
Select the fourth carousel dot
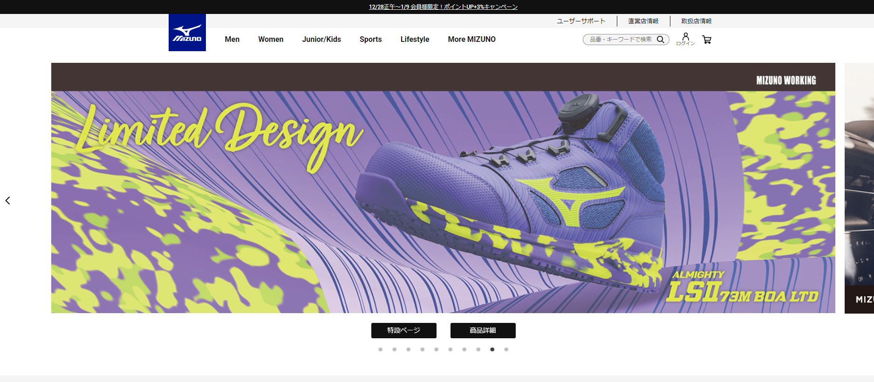tap(423, 349)
